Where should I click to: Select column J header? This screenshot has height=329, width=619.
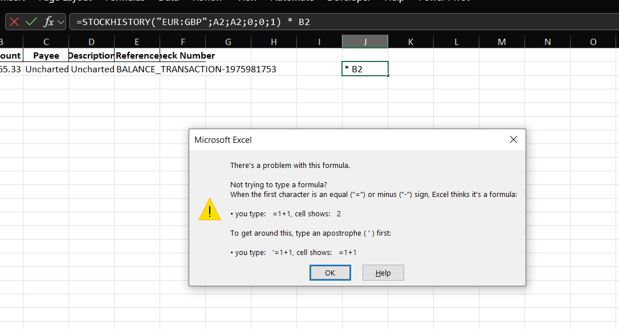365,42
